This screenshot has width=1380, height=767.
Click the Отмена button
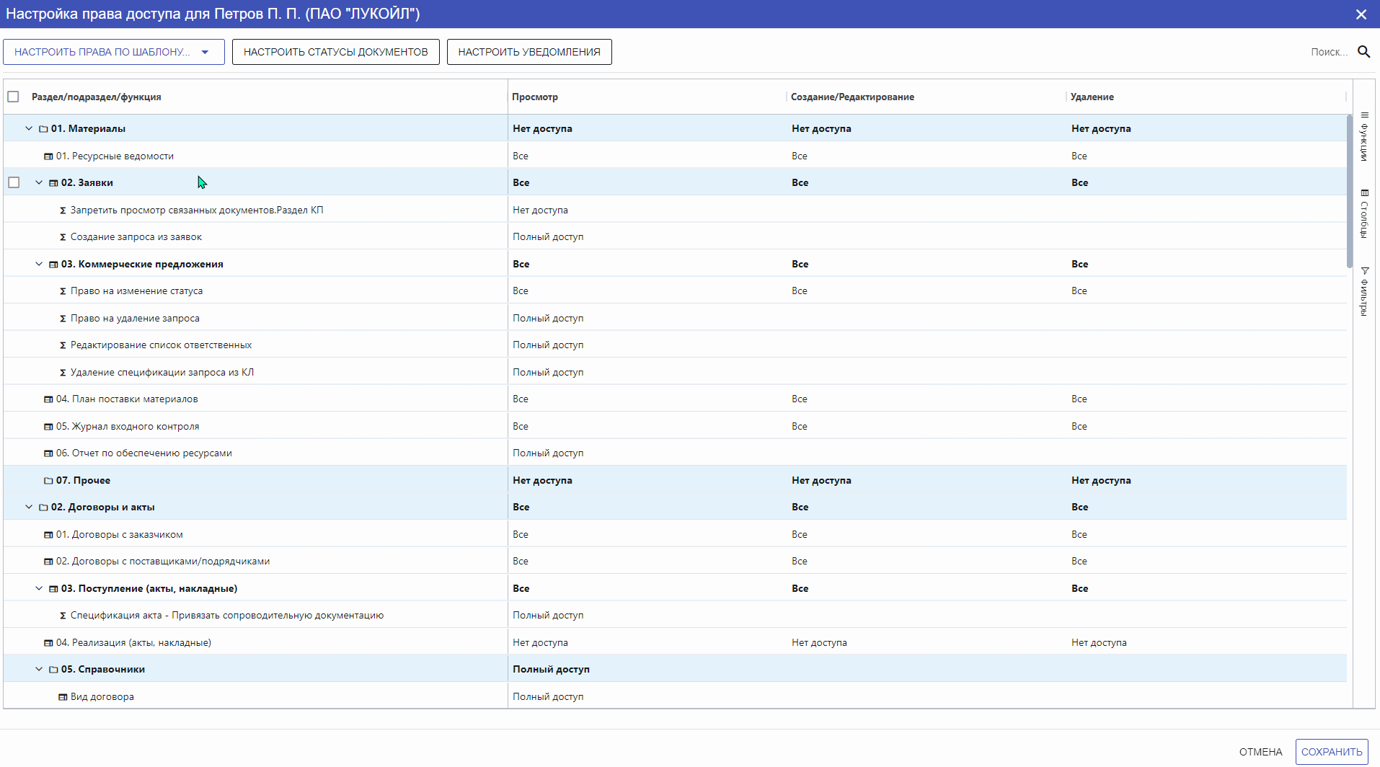[x=1260, y=752]
